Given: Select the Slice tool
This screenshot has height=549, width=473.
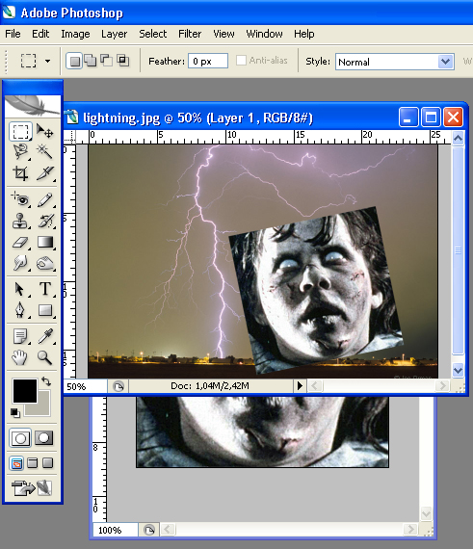Looking at the screenshot, I should tap(45, 173).
